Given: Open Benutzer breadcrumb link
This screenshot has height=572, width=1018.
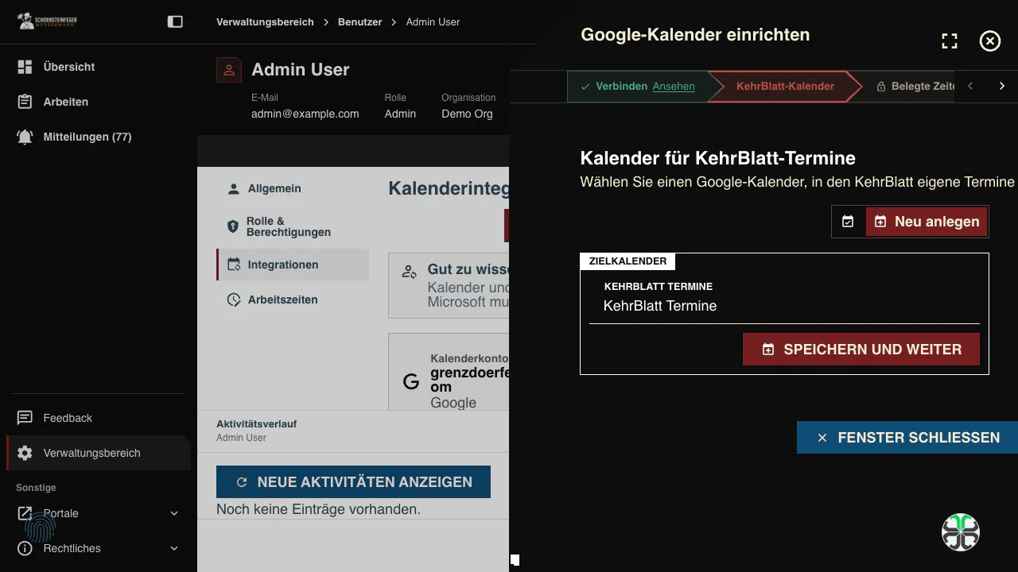Looking at the screenshot, I should [x=360, y=21].
